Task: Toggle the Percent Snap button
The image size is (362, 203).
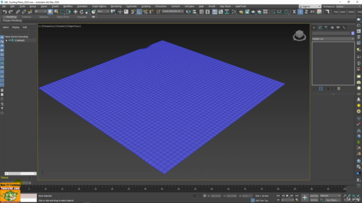Action: point(145,12)
